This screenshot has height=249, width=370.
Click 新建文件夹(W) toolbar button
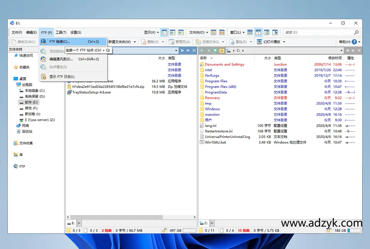120,42
